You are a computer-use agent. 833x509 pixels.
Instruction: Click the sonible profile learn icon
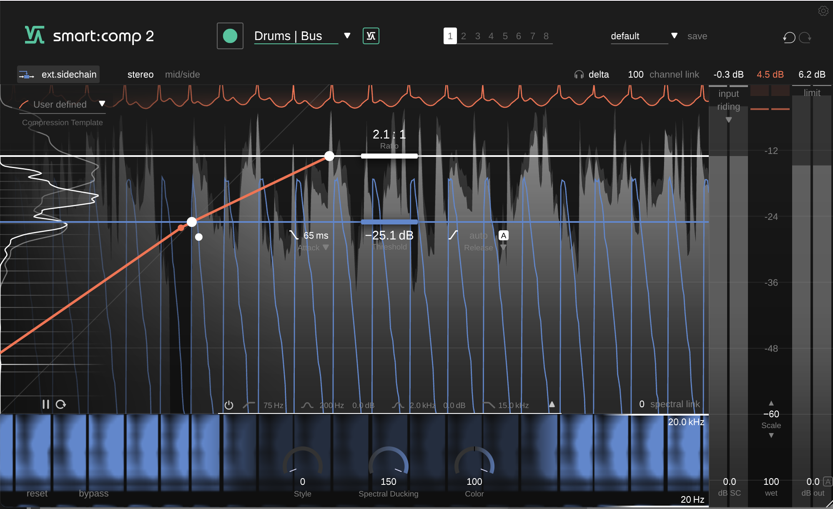tap(371, 36)
